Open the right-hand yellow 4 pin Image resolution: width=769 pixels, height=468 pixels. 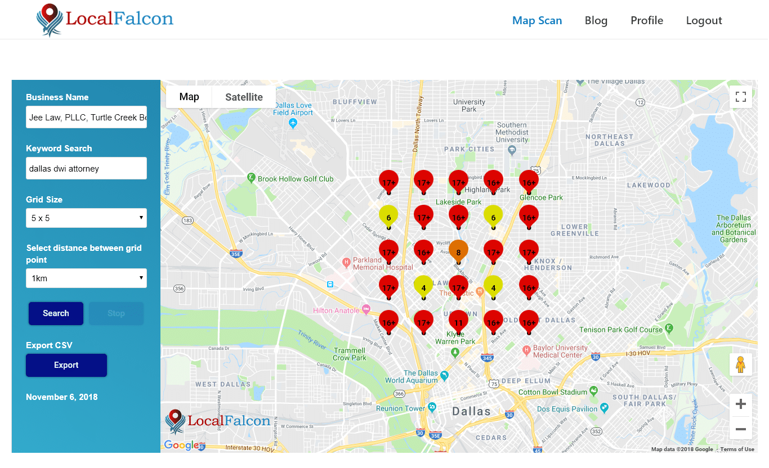[493, 287]
